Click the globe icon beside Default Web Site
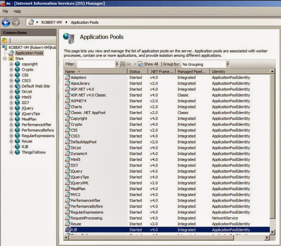This screenshot has width=281, height=246. pos(18,86)
